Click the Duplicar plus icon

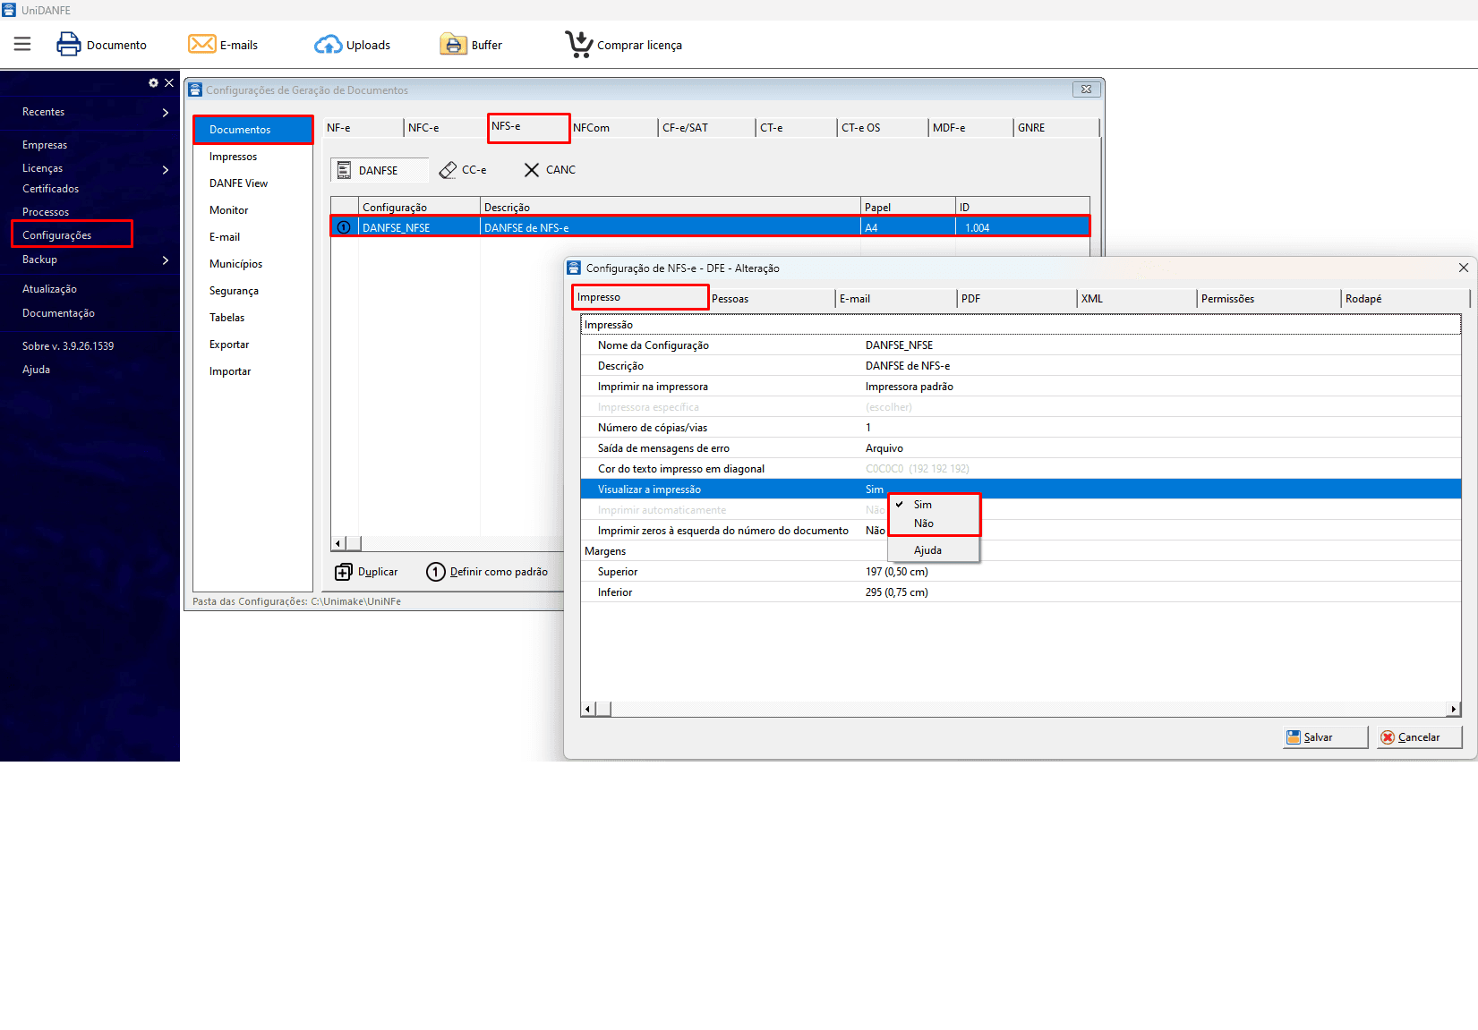(x=344, y=572)
